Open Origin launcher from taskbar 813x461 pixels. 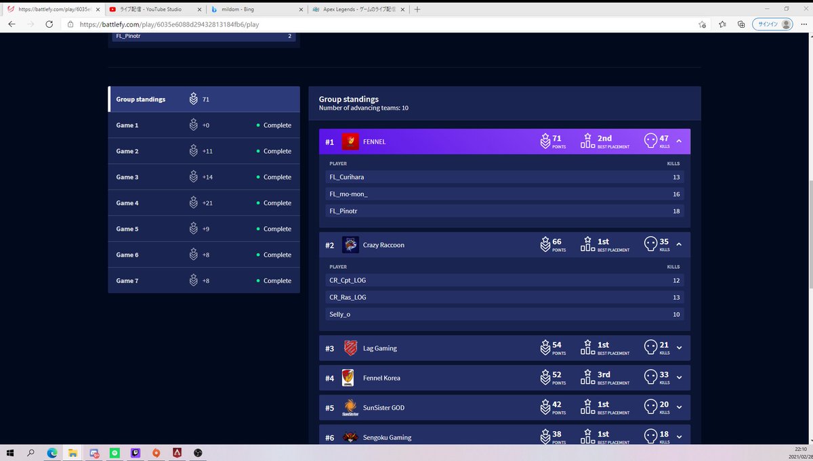pos(156,453)
